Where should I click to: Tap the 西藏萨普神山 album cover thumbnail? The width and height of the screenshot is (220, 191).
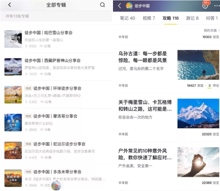(x=13, y=67)
